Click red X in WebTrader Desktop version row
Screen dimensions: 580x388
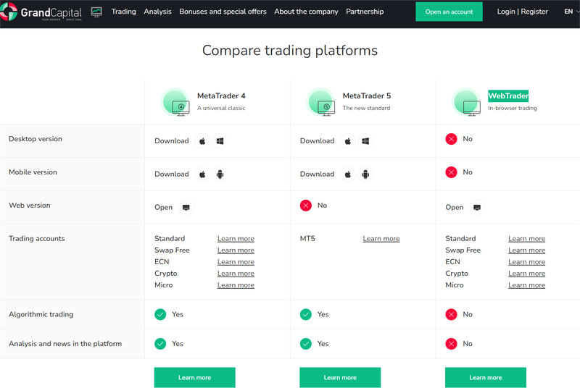[451, 139]
